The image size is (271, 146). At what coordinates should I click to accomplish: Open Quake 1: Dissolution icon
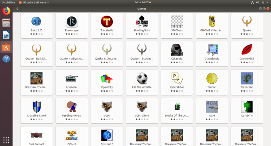(107, 50)
